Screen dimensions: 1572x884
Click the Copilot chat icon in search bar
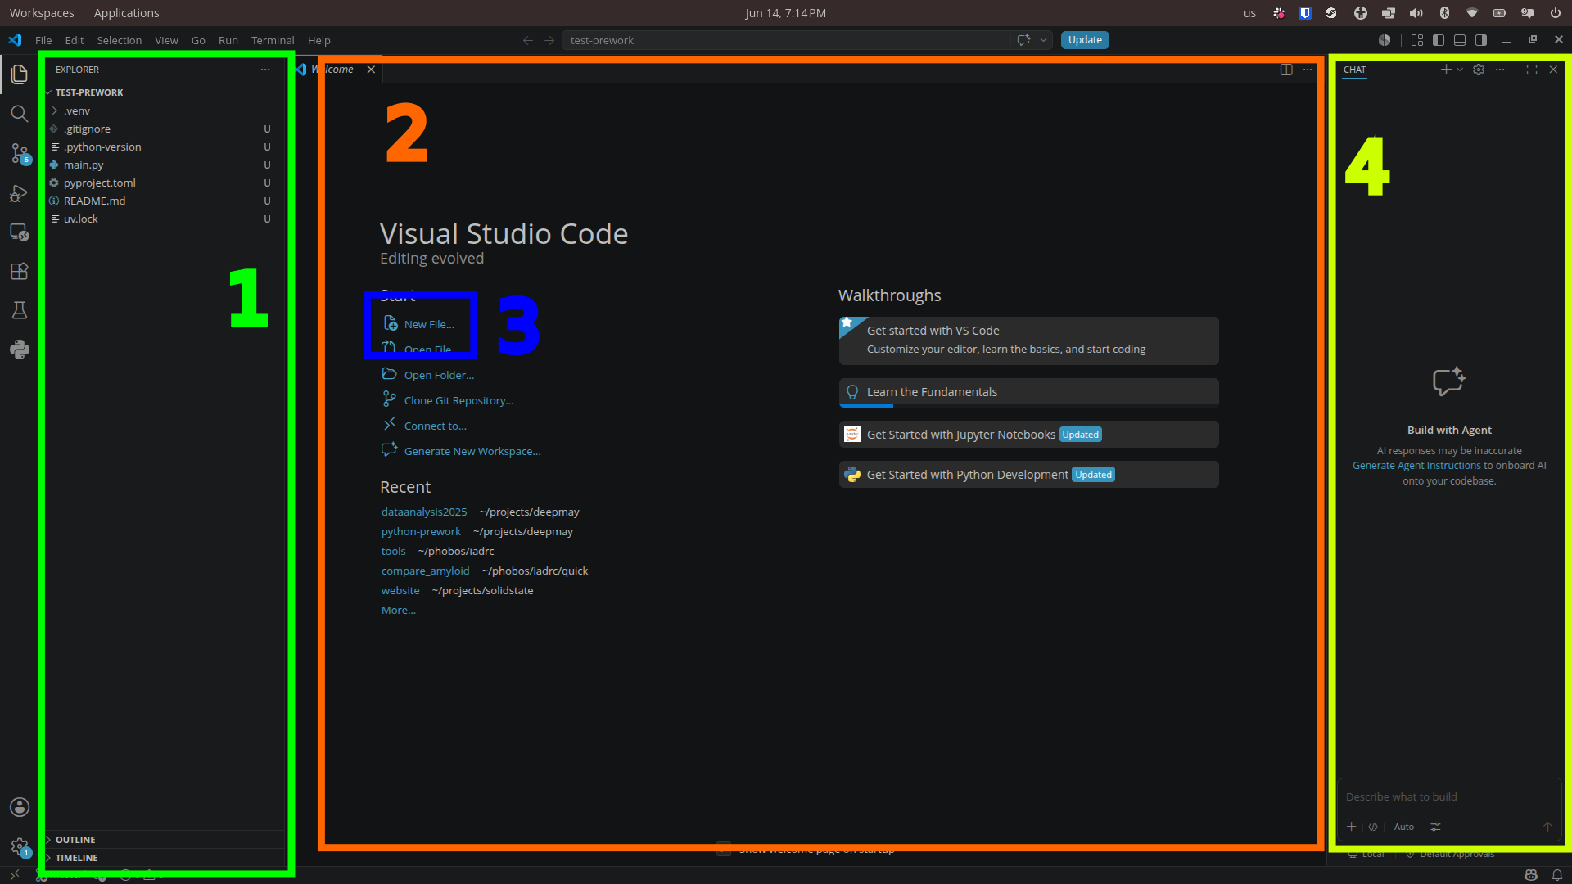1023,40
